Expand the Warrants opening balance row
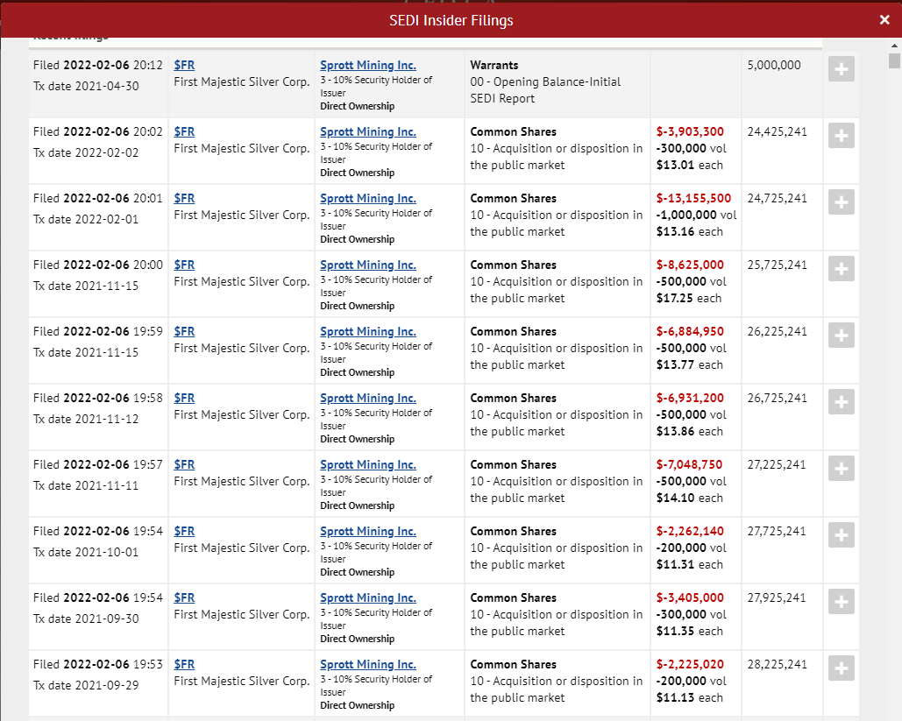Screen dimensions: 902x721 841,69
